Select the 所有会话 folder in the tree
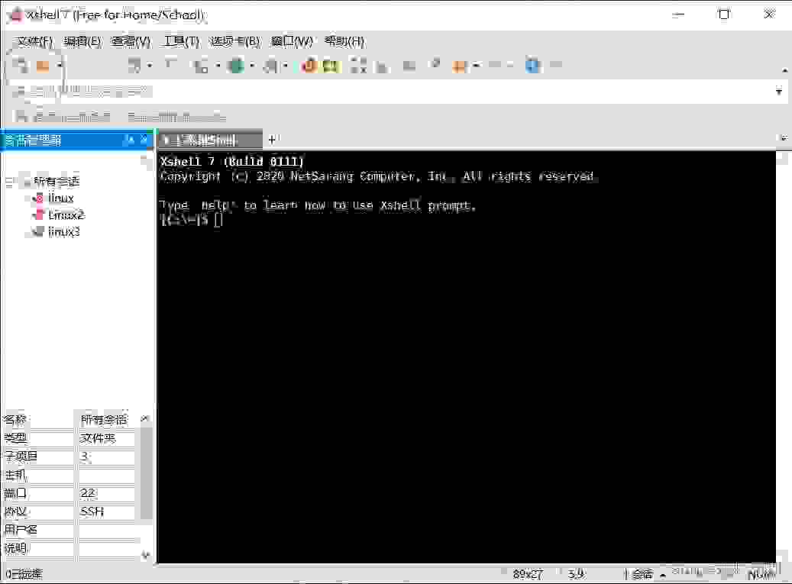Image resolution: width=792 pixels, height=584 pixels. point(56,181)
